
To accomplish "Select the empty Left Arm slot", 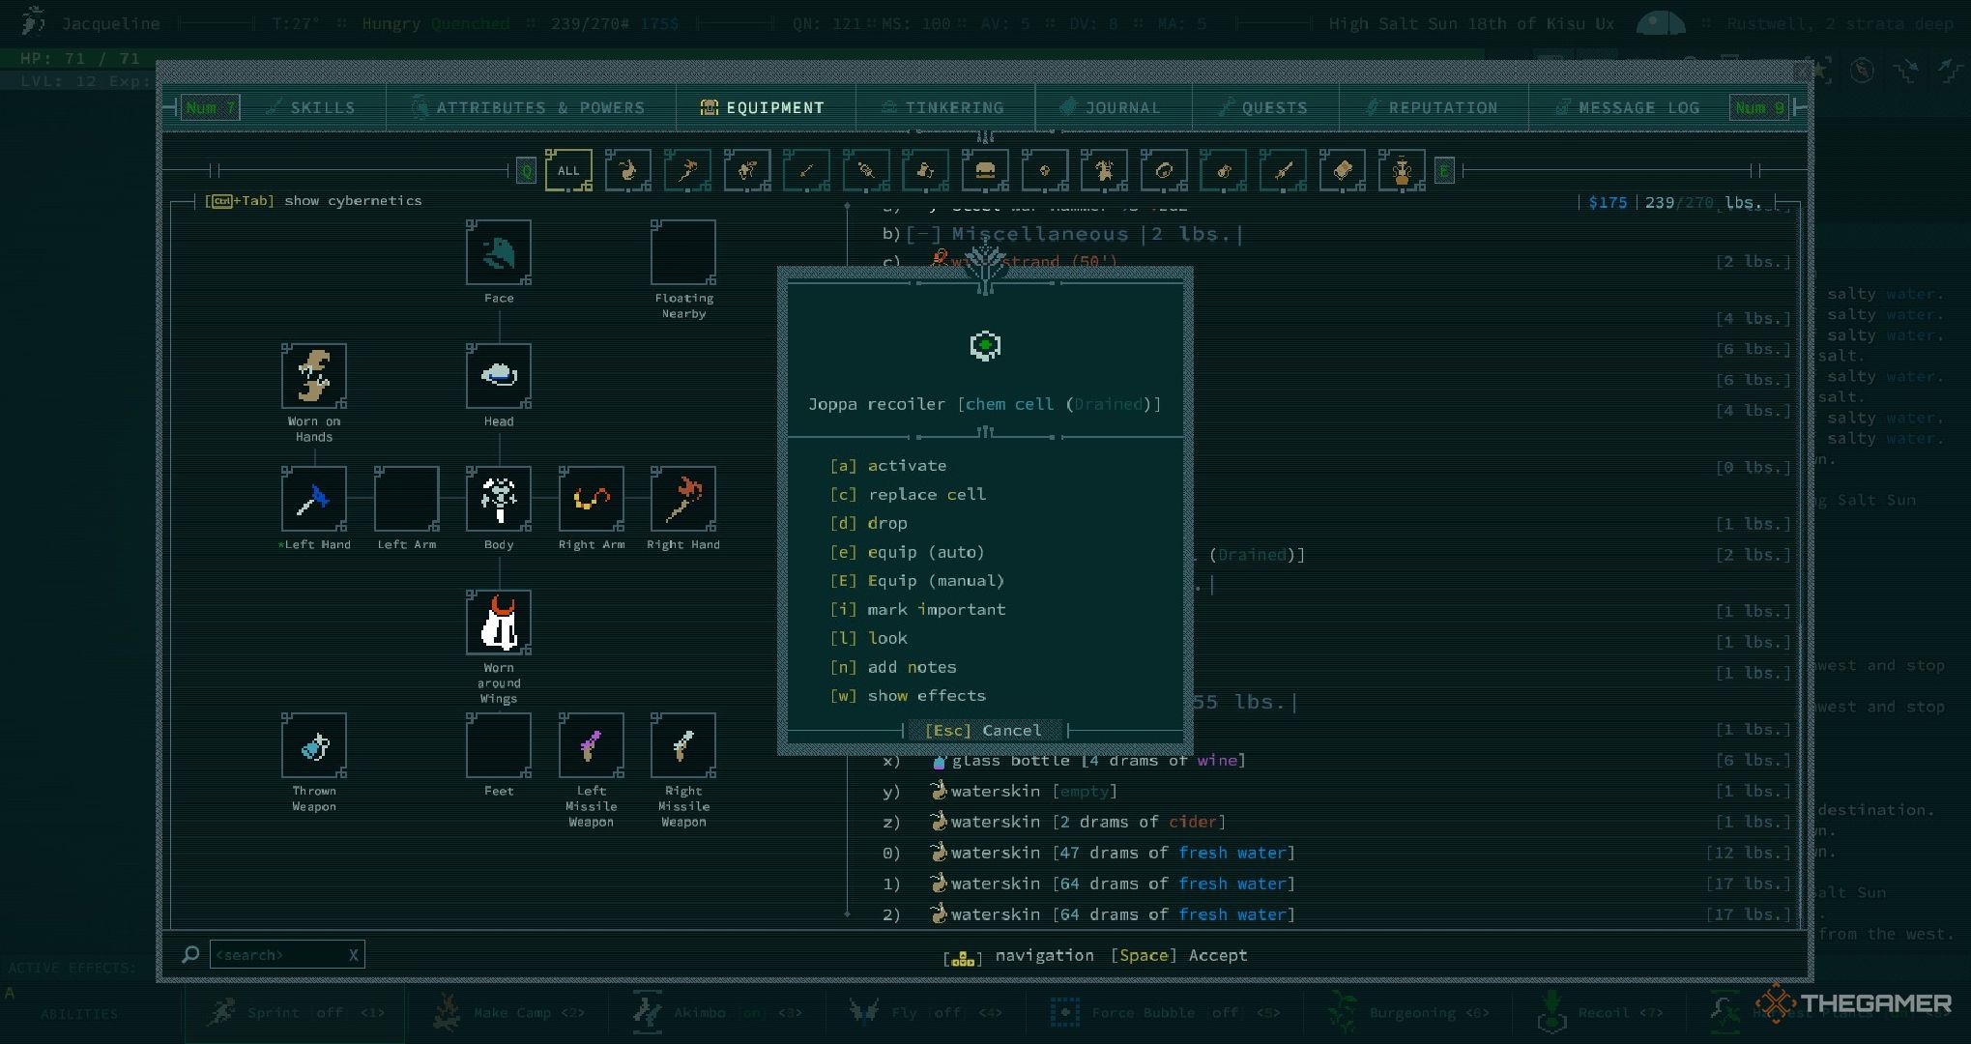I will click(407, 499).
